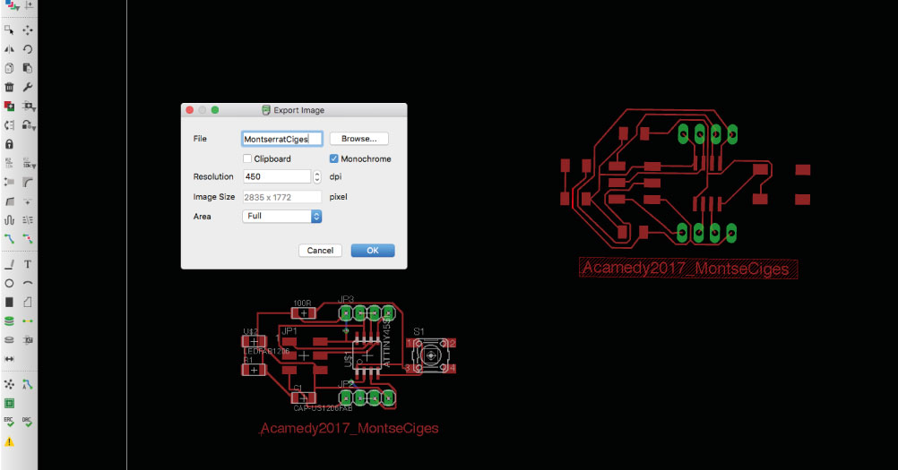
Task: Select the Dimension measure tool
Action: point(9,359)
